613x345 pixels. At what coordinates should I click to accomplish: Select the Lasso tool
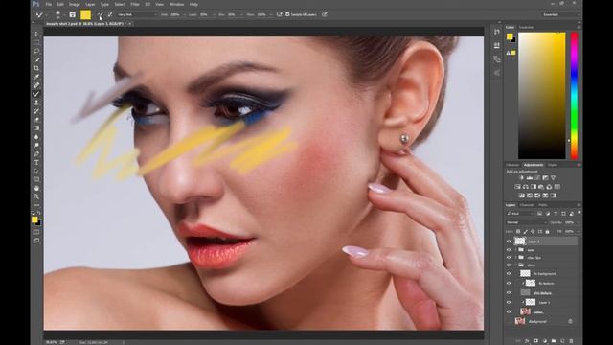36,51
